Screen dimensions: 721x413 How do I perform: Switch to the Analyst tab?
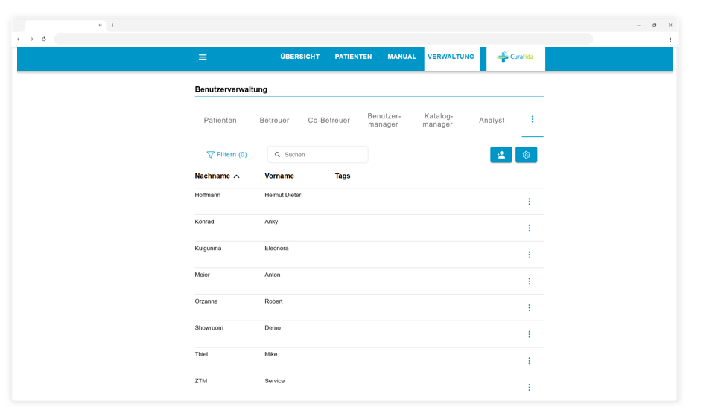(492, 121)
